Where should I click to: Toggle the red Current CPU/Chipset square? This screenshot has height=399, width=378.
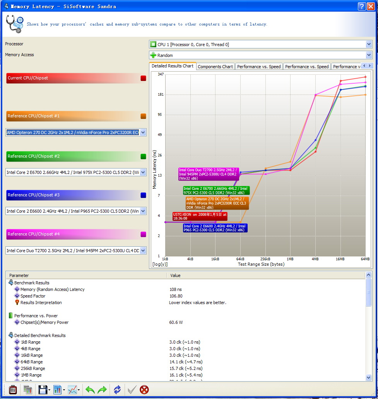click(x=143, y=78)
